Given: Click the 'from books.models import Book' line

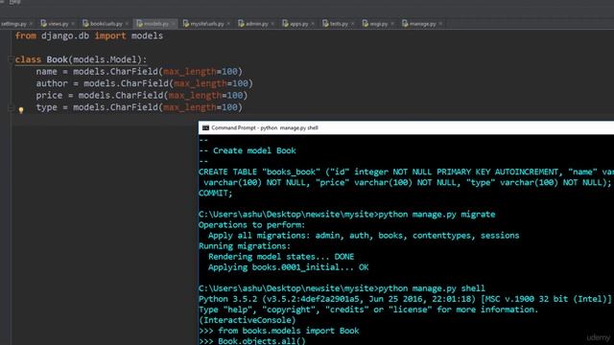Looking at the screenshot, I should click(279, 331).
